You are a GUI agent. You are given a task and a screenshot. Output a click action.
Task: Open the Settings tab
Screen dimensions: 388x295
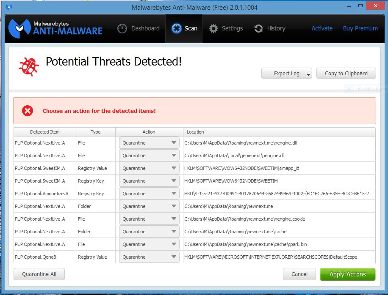pos(226,29)
